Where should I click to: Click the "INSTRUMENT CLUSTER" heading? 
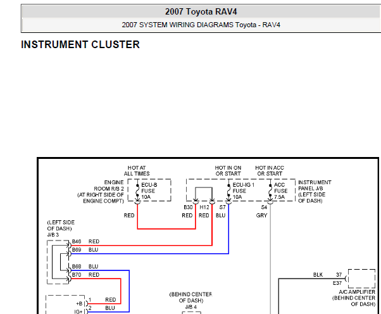coord(80,44)
